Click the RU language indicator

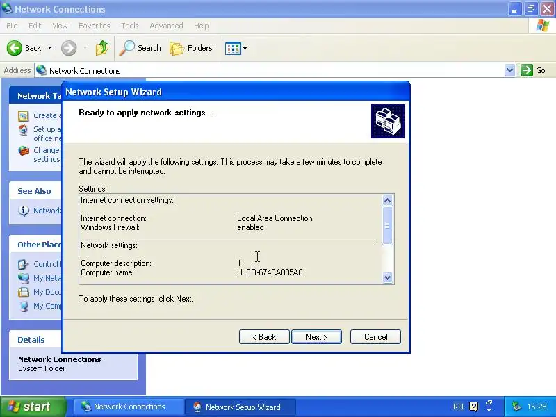(458, 407)
